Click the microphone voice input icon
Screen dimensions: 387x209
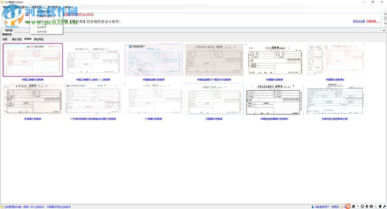(367, 207)
